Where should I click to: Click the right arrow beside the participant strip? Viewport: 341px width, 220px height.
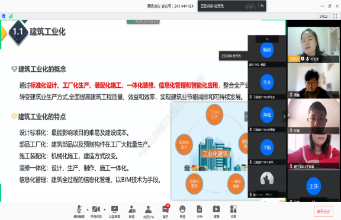coord(284,117)
